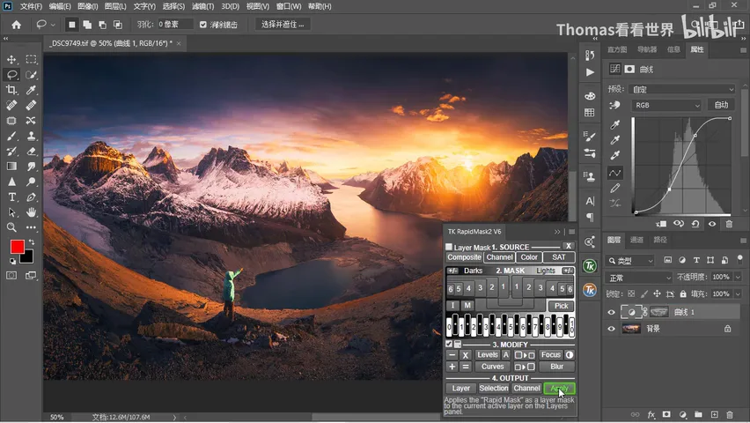Open the RGB channel dropdown in Curves

666,106
